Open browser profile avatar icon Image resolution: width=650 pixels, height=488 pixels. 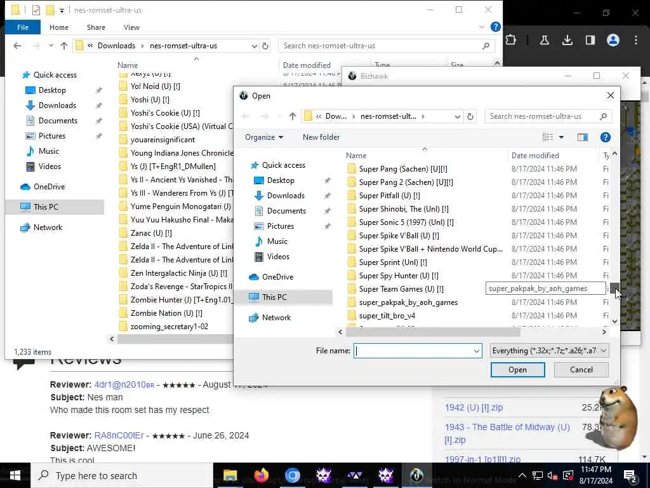pyautogui.click(x=613, y=40)
